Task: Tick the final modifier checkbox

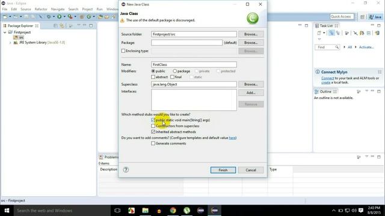Action: pyautogui.click(x=173, y=77)
